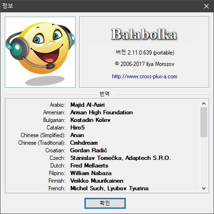
Task: Click the Balabolka smiley headset logo
Action: [x=40, y=52]
